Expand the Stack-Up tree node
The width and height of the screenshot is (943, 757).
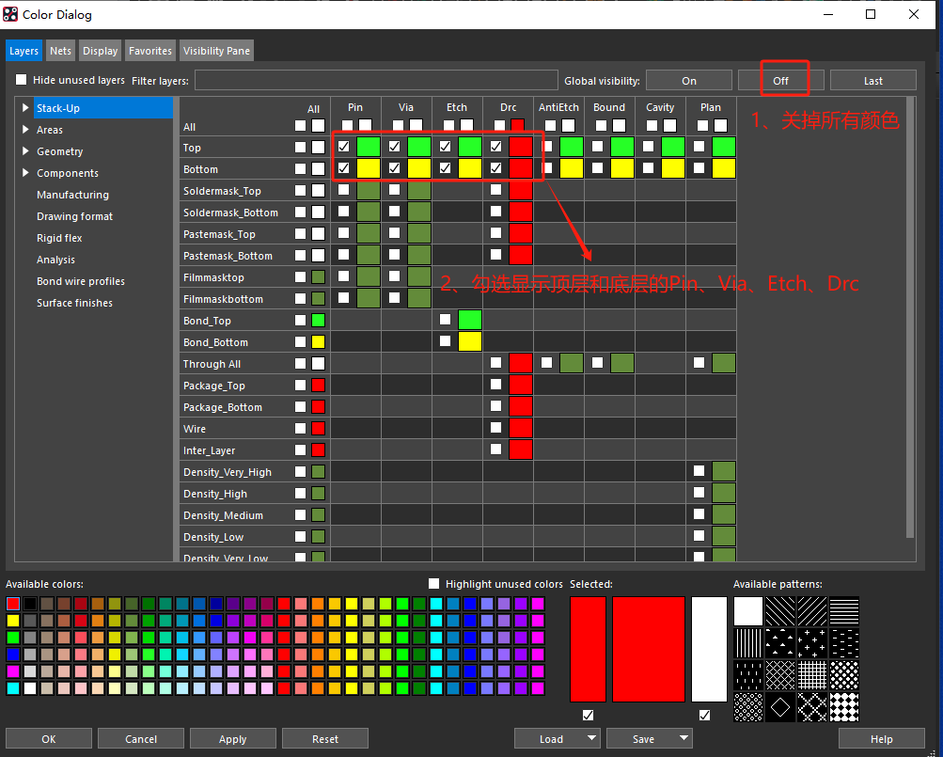(x=25, y=108)
